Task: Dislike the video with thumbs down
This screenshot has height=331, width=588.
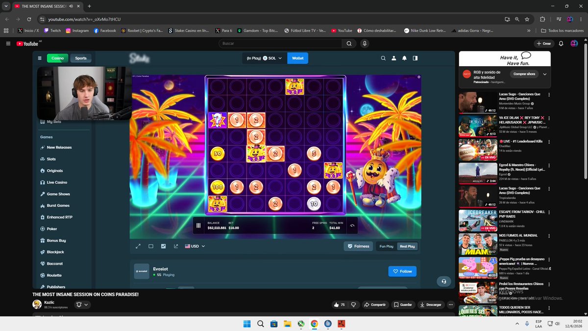Action: pyautogui.click(x=353, y=305)
